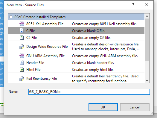Viewport: 157px width, 118px height.
Task: Close the New Item - Source Files dialog
Action: pyautogui.click(x=147, y=5)
